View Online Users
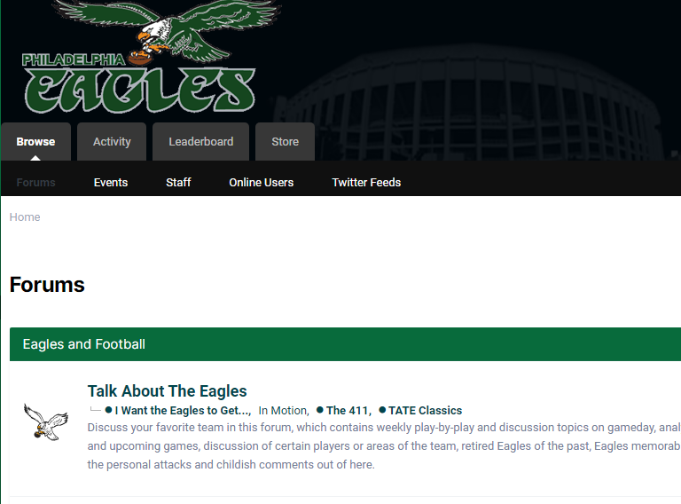 click(x=261, y=183)
